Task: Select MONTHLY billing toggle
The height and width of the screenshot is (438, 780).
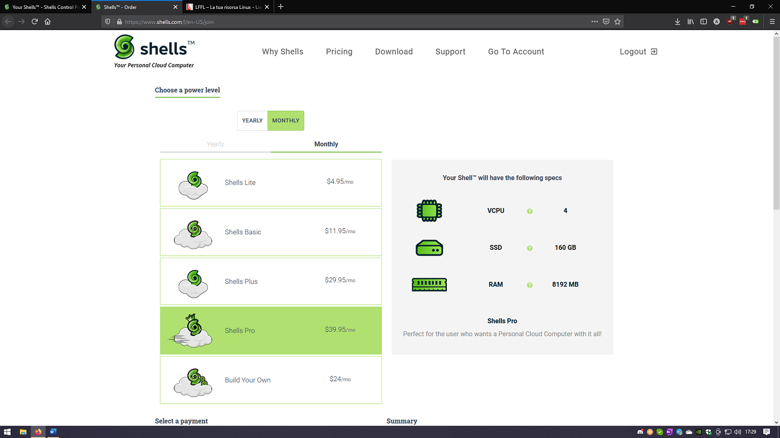Action: click(x=286, y=121)
